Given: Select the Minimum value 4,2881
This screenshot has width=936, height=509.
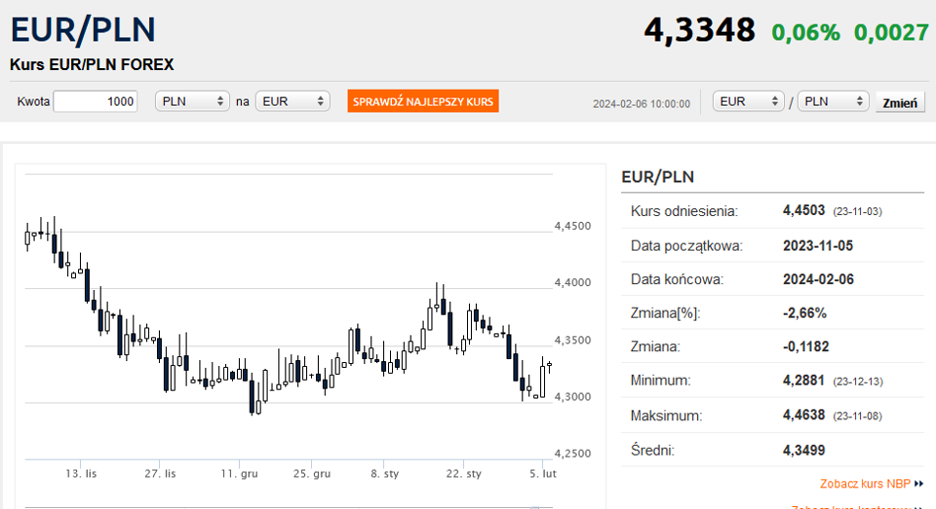Looking at the screenshot, I should click(x=805, y=380).
